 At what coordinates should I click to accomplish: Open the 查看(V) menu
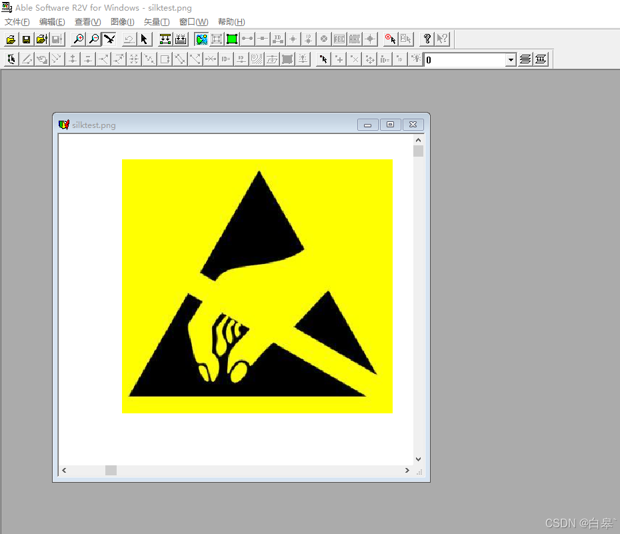click(x=88, y=22)
